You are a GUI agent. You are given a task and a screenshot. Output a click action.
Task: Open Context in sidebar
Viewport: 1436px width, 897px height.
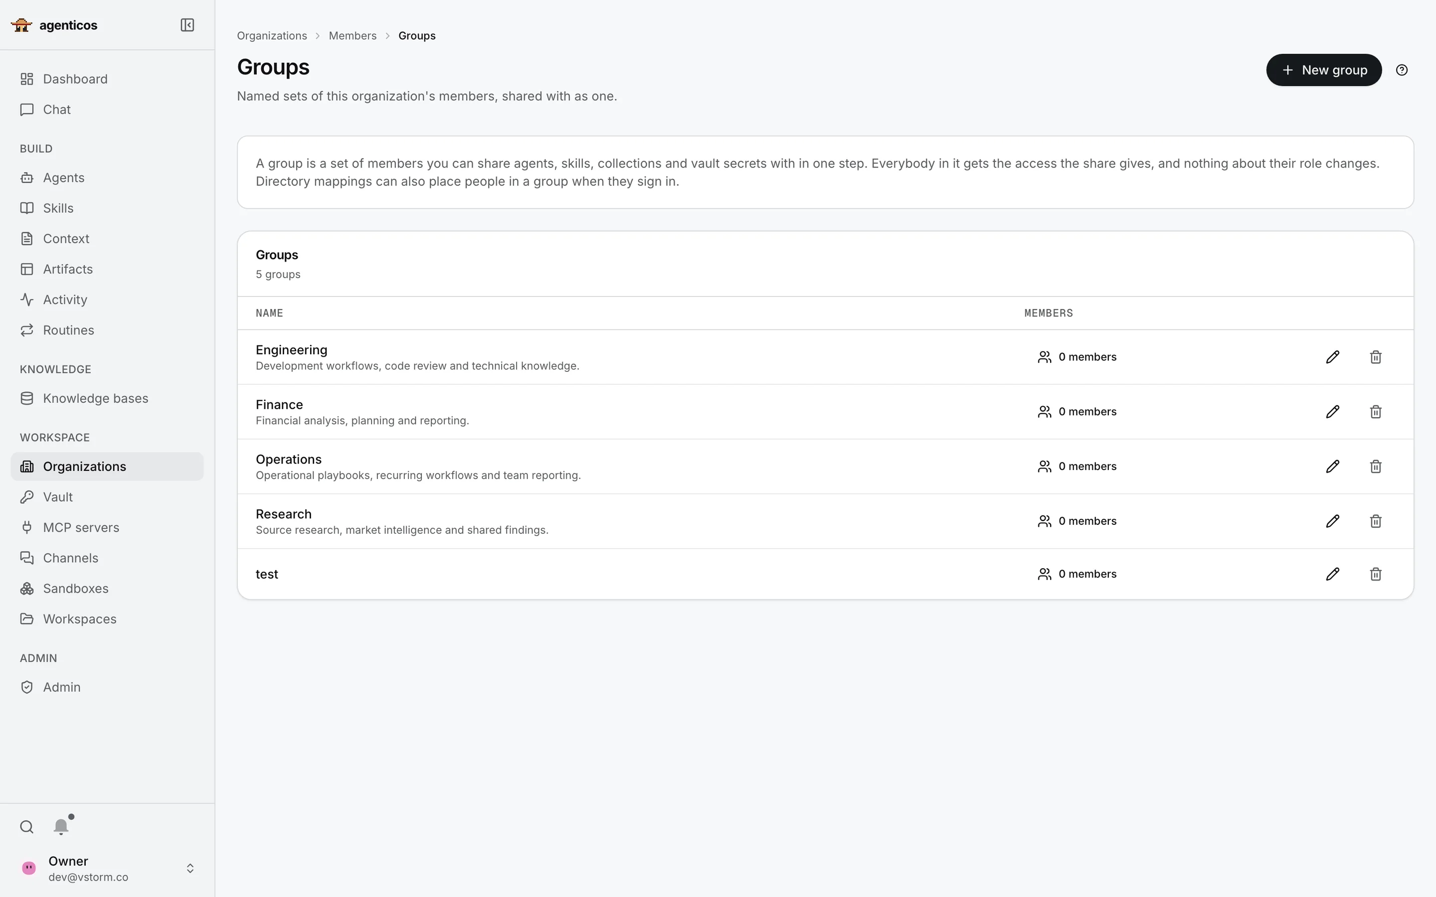(x=107, y=239)
